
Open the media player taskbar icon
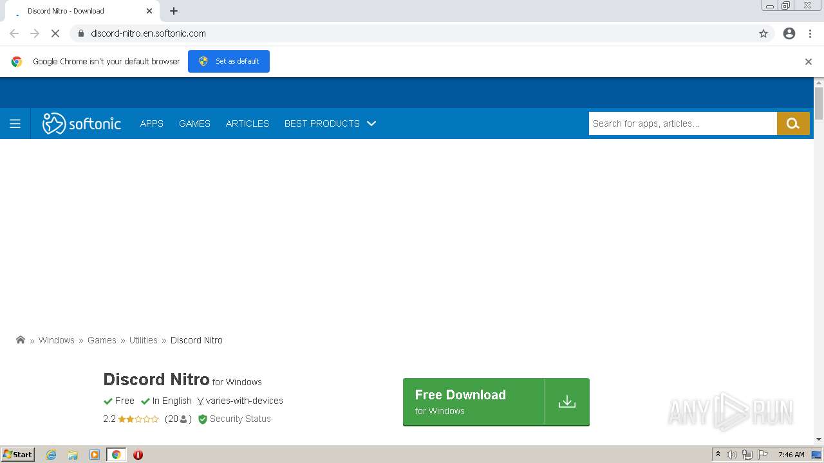95,455
